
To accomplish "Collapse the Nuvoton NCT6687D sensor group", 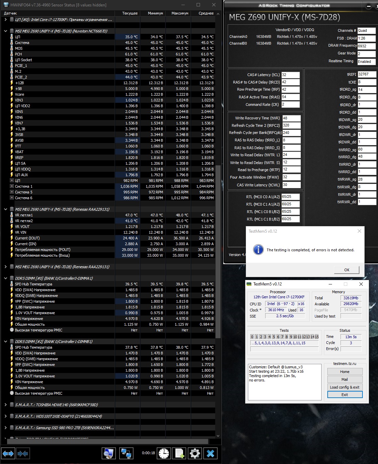I will (5, 31).
